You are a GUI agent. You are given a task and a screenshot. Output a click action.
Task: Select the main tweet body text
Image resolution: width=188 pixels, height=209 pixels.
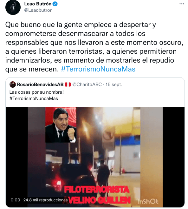pyautogui.click(x=94, y=47)
